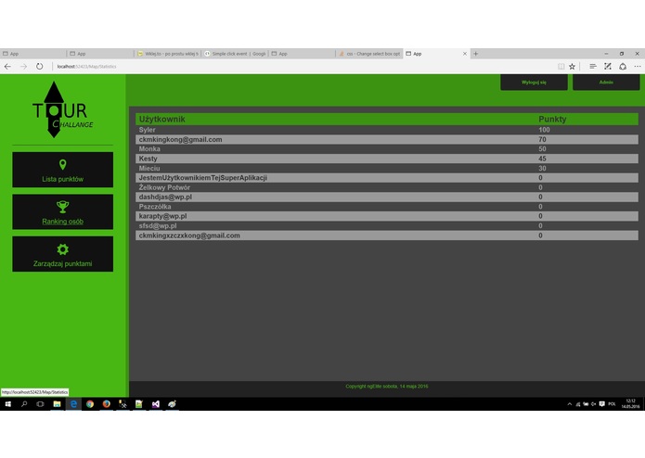Screen dimensions: 645x458
Task: Open Notepad++ icon in the taskbar
Action: (x=139, y=404)
